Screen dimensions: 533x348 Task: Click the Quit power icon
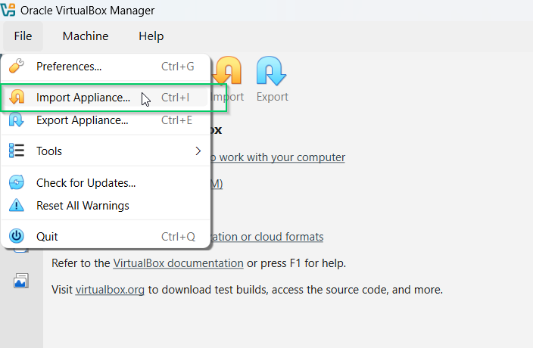[x=17, y=236]
